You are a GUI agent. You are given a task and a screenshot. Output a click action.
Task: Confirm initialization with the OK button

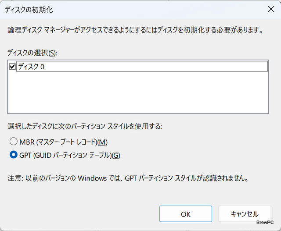(185, 214)
